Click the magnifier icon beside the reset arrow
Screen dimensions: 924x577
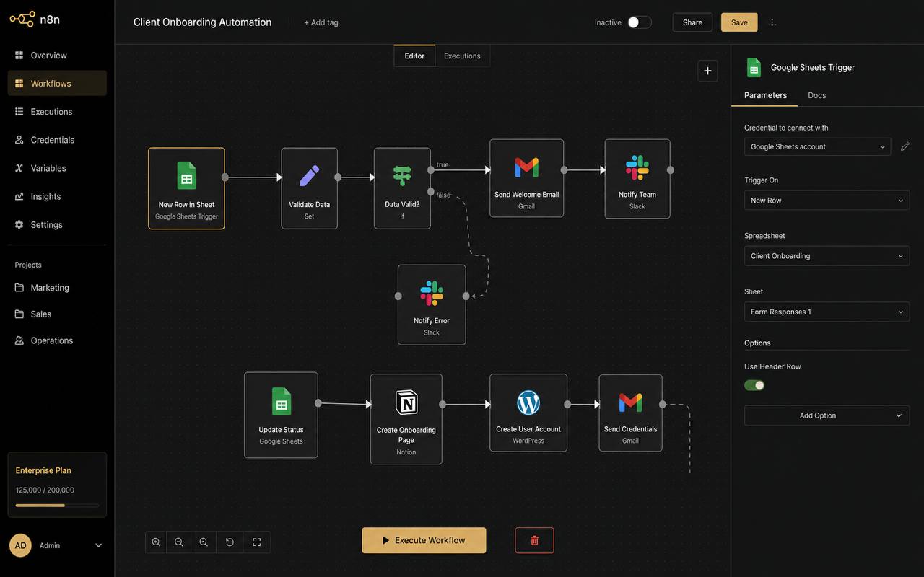pos(204,542)
